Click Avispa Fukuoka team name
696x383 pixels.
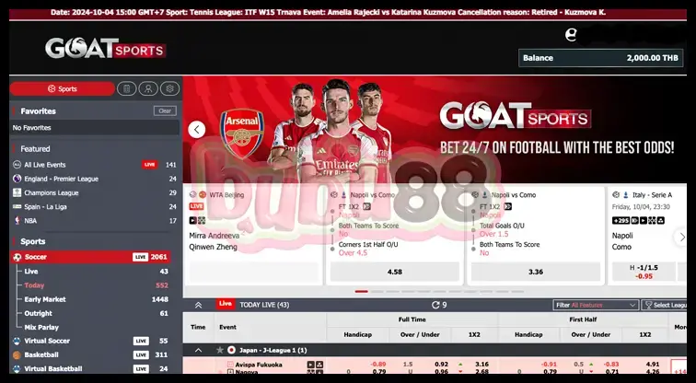tap(259, 365)
